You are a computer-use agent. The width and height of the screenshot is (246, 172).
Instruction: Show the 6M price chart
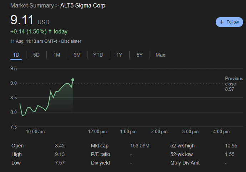click(77, 55)
